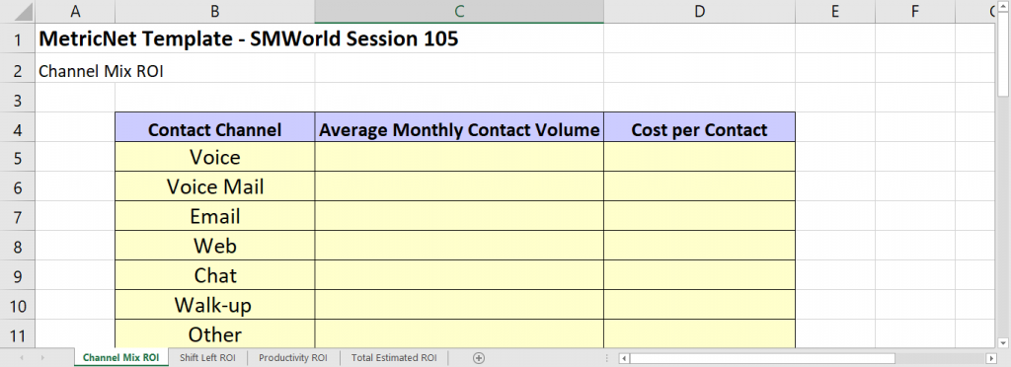
Task: Switch to the Shift Left ROI tab
Action: tap(207, 358)
